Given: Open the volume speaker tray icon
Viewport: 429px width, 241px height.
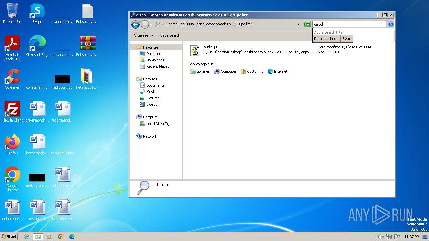Looking at the screenshot, I should [x=381, y=237].
